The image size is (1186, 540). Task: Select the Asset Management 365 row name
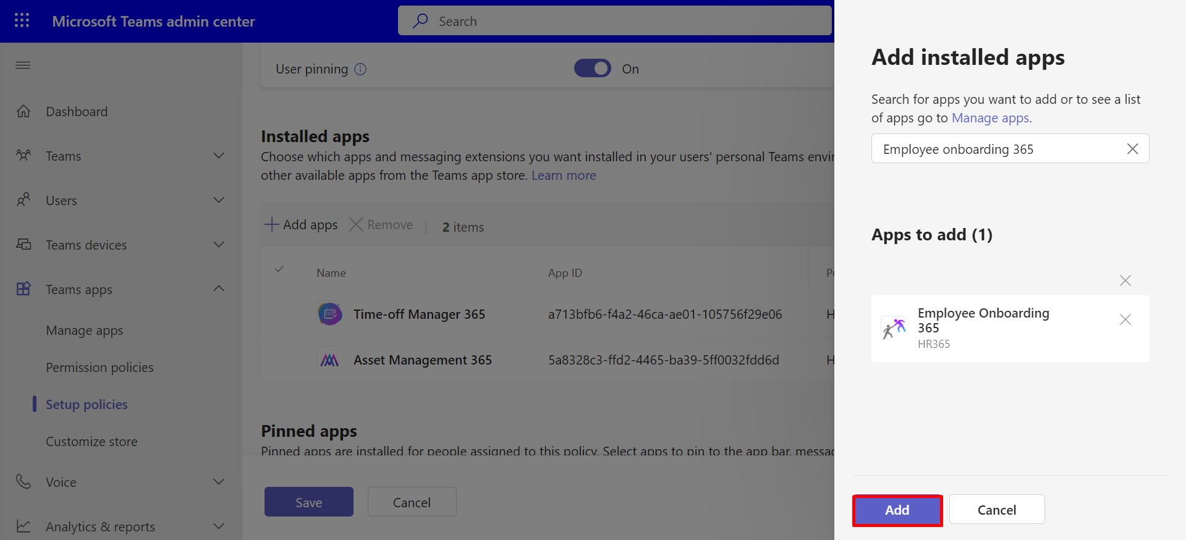(423, 360)
